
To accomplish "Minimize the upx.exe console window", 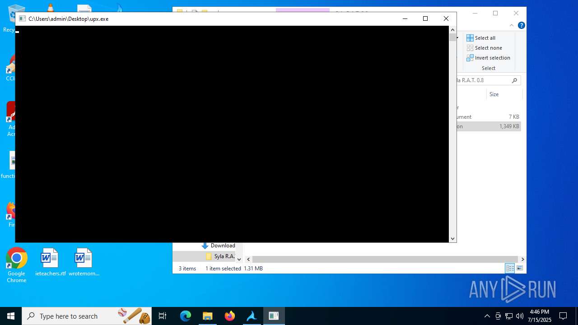I will pos(405,19).
